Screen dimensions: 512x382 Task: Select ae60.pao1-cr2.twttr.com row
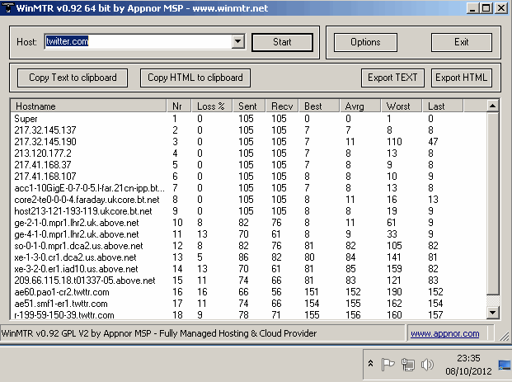click(249, 292)
